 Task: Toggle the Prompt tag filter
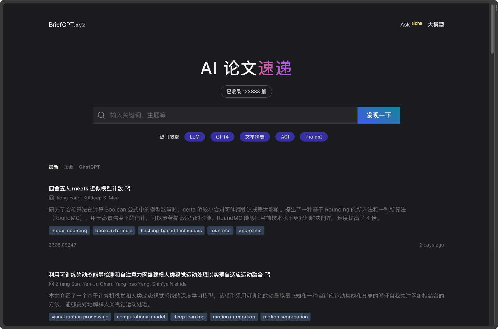coord(314,137)
